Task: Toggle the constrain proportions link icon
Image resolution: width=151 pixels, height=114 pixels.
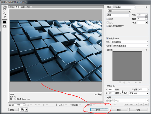Action: pyautogui.click(x=122, y=91)
